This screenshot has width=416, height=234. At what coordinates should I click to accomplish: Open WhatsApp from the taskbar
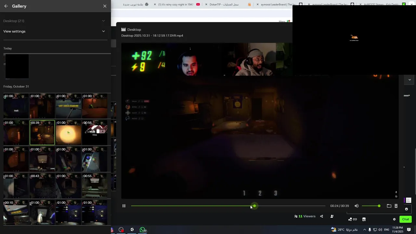pos(142,230)
